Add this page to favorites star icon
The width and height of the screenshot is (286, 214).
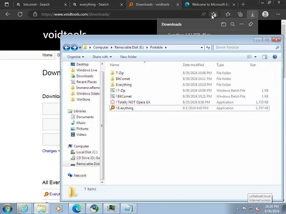coord(214,14)
